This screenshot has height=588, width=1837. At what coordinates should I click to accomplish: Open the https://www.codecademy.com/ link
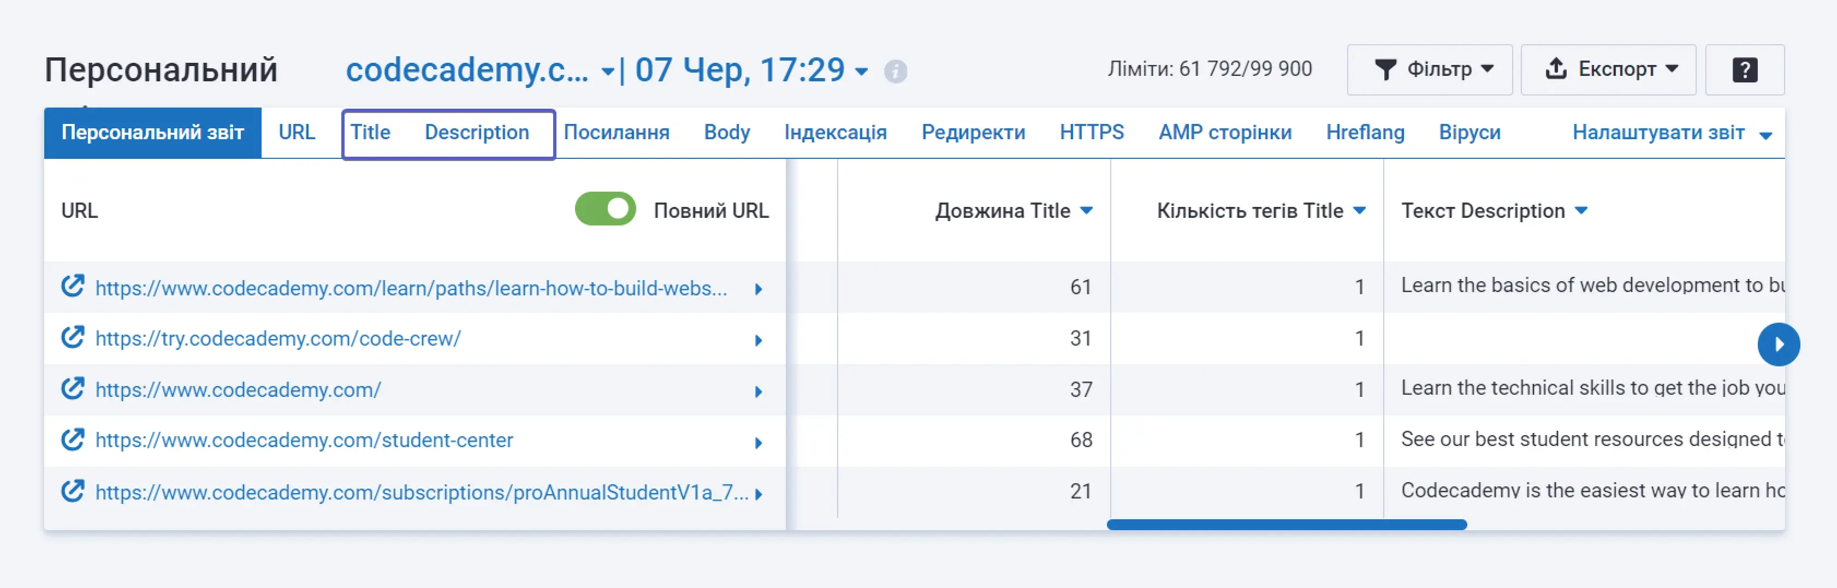click(238, 390)
